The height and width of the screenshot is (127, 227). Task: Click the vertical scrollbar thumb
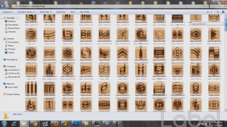click(x=226, y=24)
